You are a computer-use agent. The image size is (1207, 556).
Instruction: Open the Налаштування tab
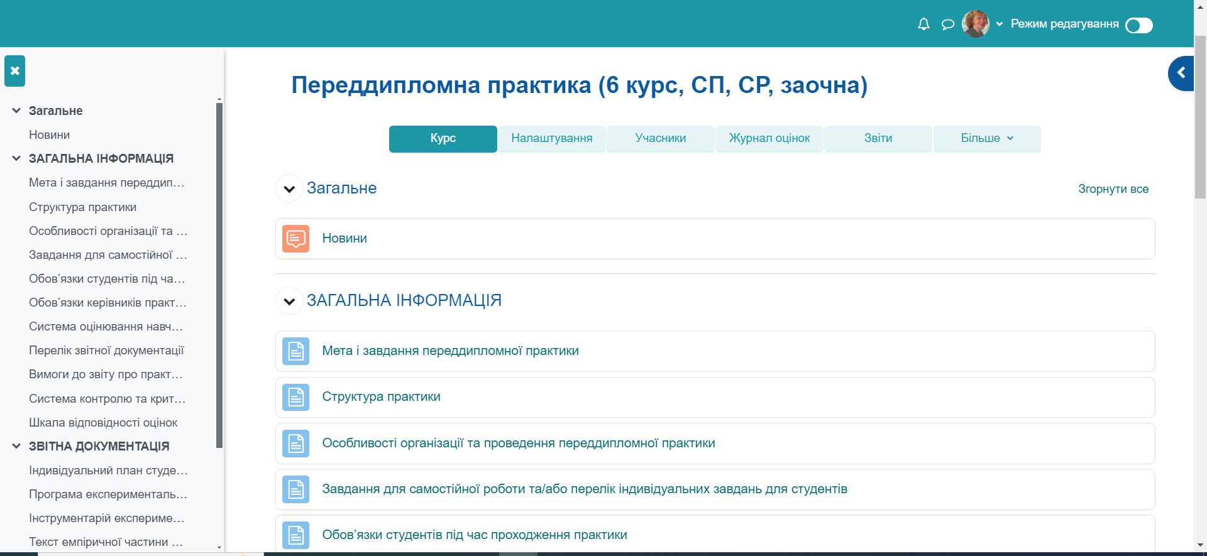point(552,139)
